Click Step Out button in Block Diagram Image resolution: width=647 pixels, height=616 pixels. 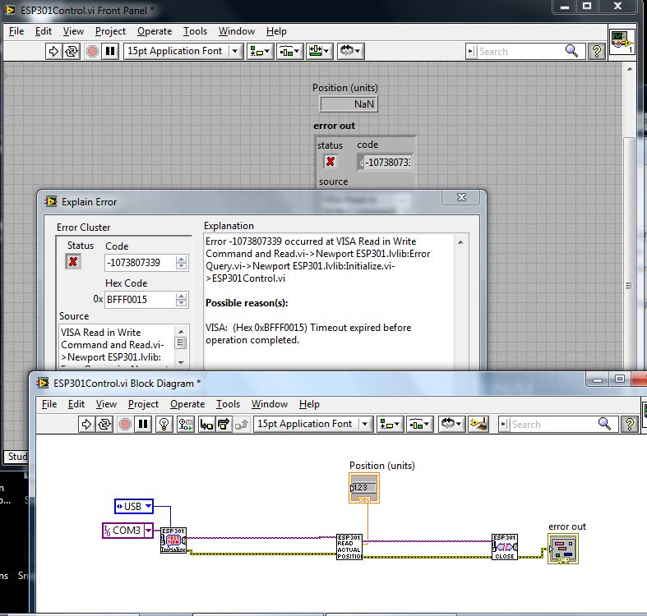[242, 424]
